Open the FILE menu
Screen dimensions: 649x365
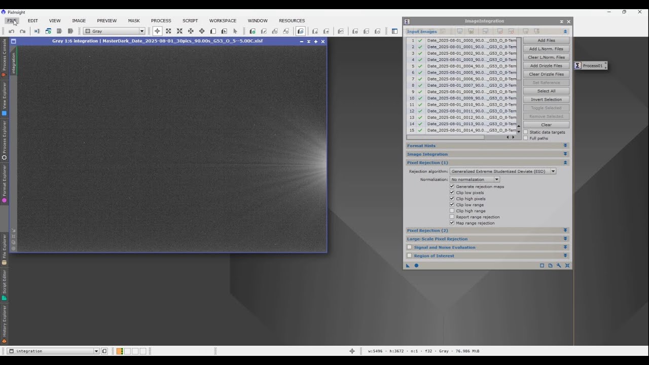pos(12,21)
